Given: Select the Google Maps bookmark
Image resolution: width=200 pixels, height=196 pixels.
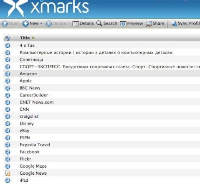Looking at the screenshot, I should 102,166.
